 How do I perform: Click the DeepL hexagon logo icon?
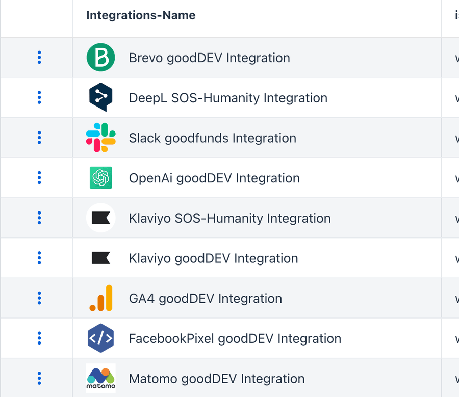tap(100, 97)
